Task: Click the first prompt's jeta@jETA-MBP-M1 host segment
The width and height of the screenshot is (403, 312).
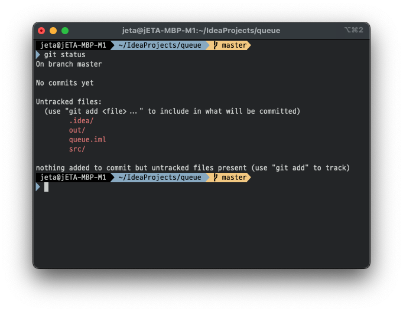Action: 73,45
